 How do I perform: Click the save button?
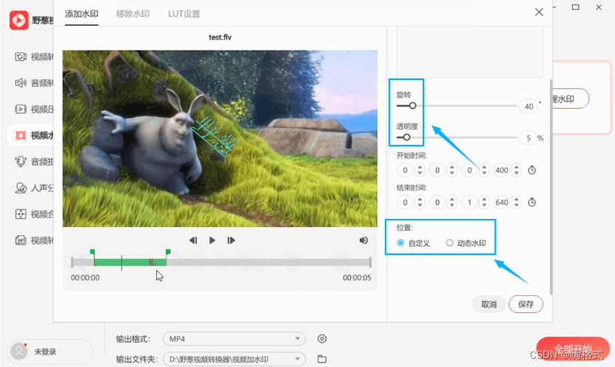(x=525, y=304)
